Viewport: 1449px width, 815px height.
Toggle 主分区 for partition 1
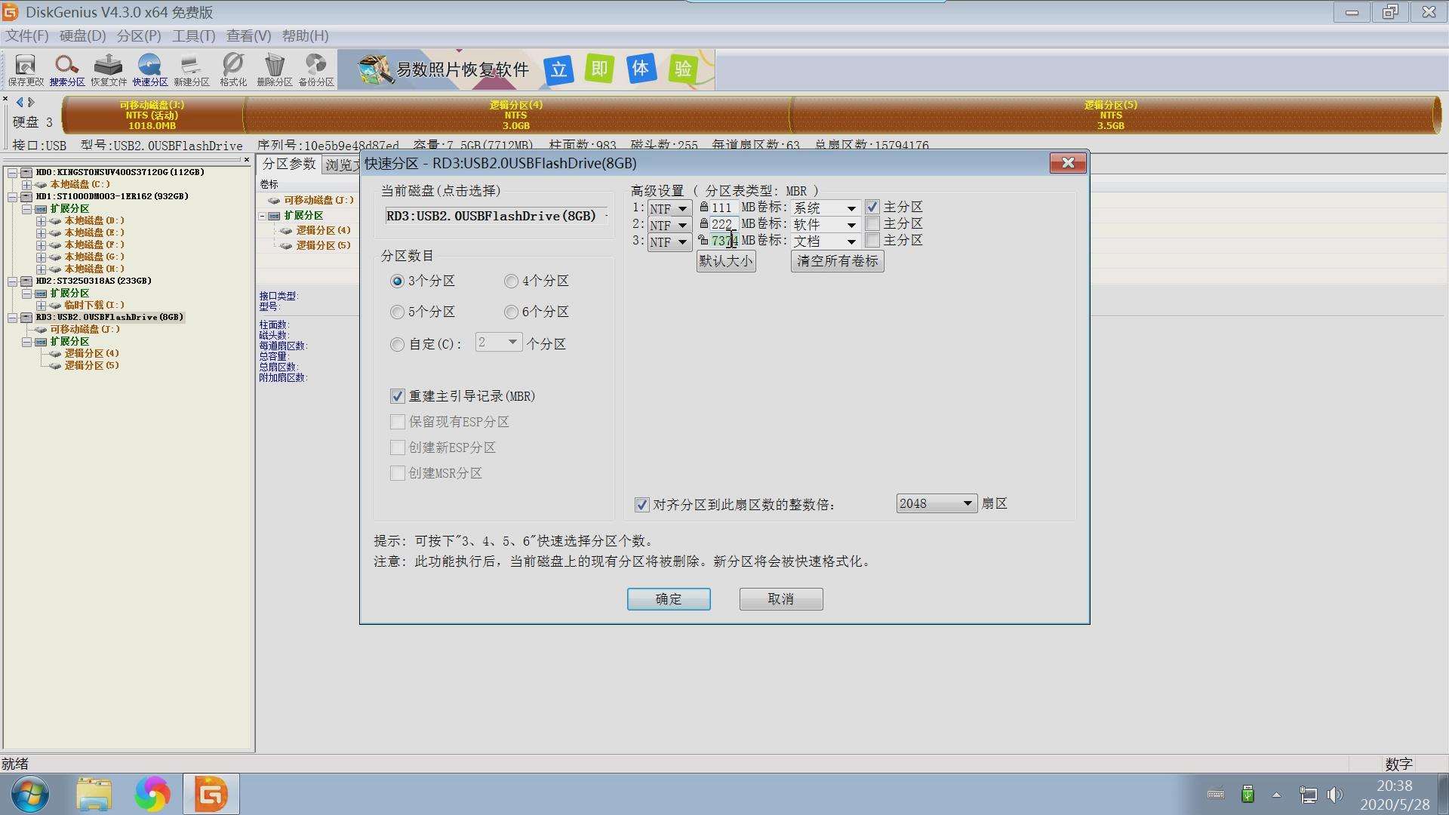tap(873, 206)
